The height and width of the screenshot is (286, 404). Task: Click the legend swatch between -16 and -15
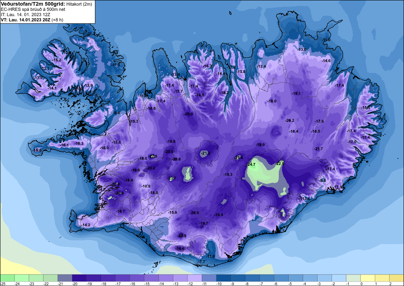[x=137, y=278]
